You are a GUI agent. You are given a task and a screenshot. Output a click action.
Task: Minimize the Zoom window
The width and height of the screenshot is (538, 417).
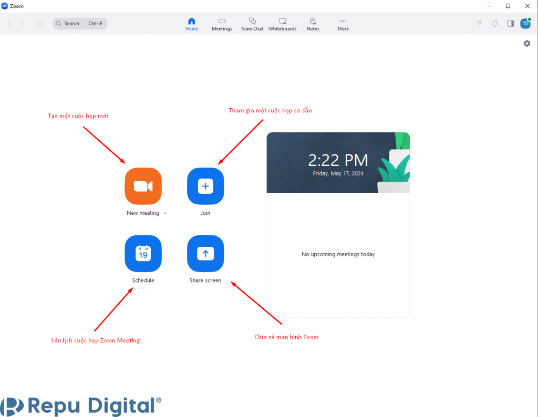(489, 6)
